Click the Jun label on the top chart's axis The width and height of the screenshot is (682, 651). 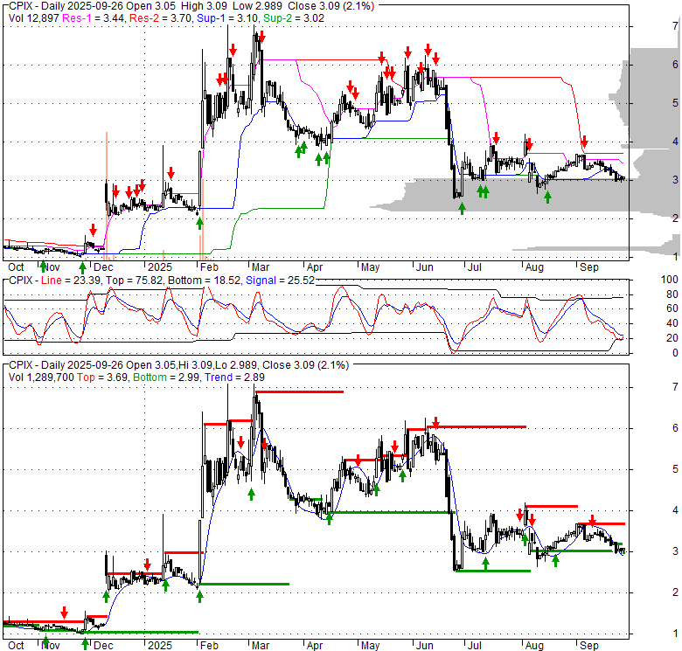(x=425, y=267)
